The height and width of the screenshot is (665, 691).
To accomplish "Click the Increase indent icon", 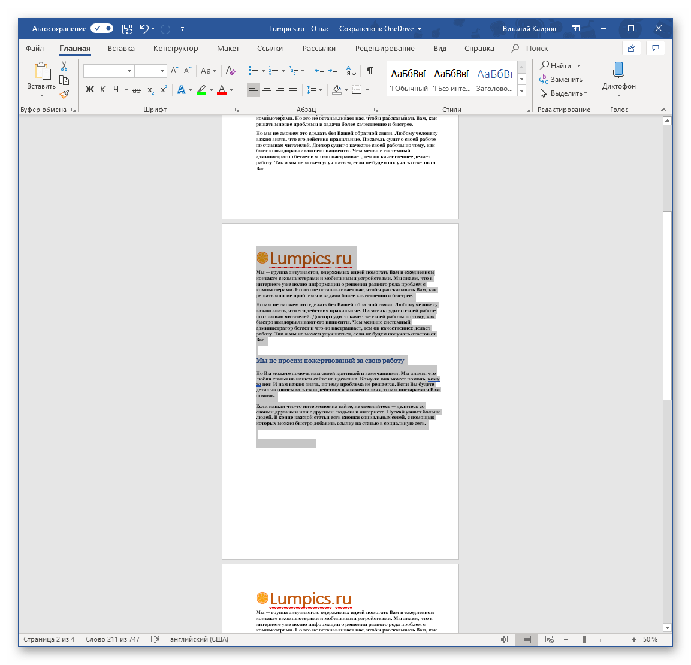I will [333, 71].
